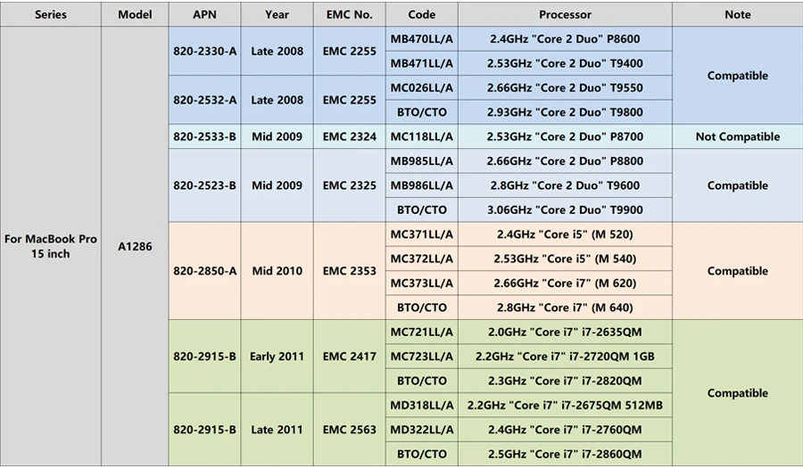This screenshot has width=803, height=468.
Task: Select processor 2.2GHz i7-2720QM 1GB
Action: tap(565, 356)
